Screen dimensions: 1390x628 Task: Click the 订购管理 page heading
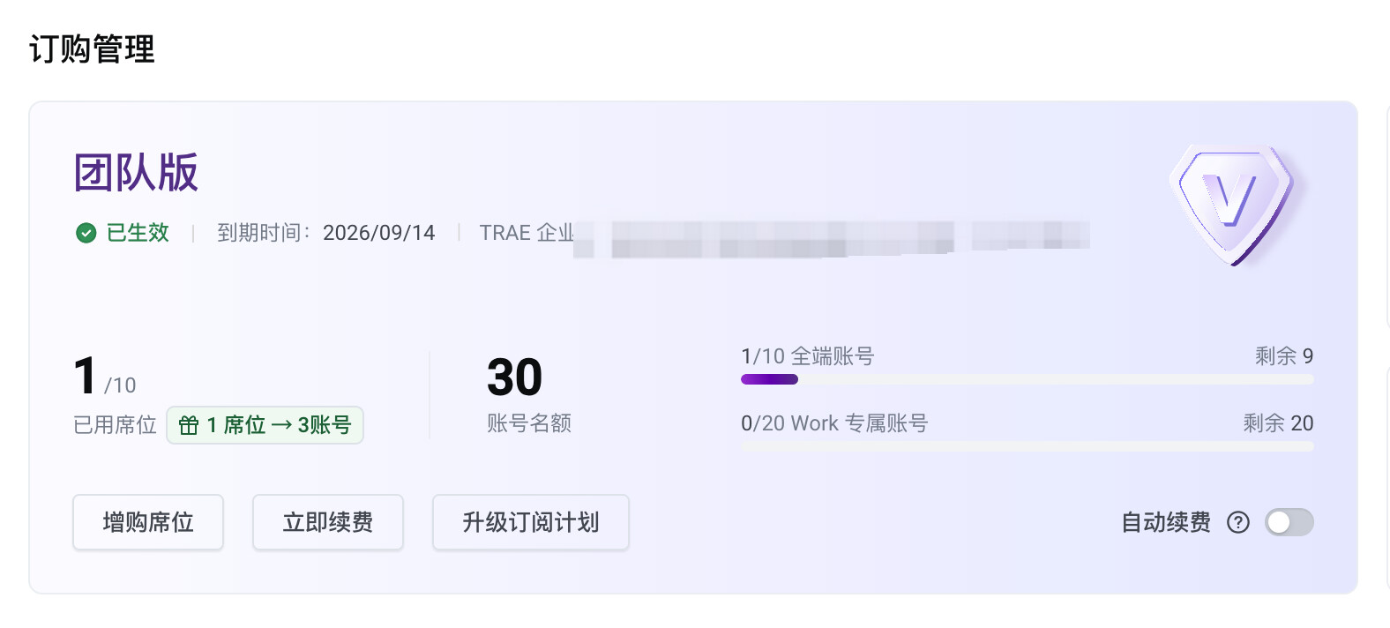point(92,49)
